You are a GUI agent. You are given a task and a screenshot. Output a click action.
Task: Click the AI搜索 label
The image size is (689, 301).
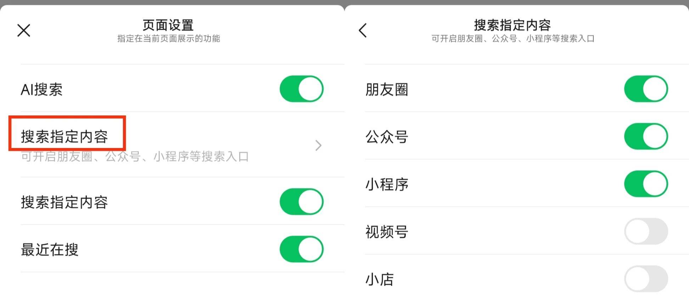(42, 89)
